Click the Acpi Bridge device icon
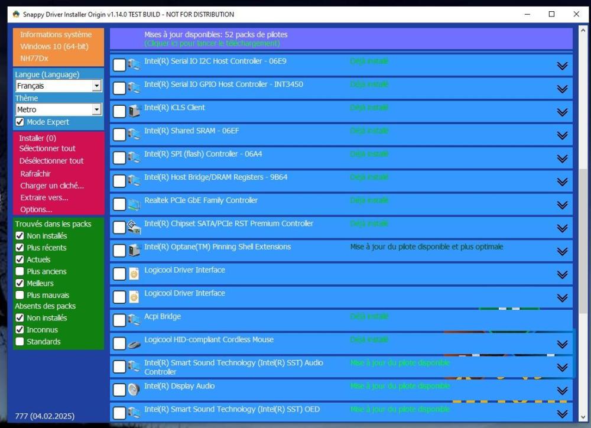The height and width of the screenshot is (428, 591). (x=134, y=320)
